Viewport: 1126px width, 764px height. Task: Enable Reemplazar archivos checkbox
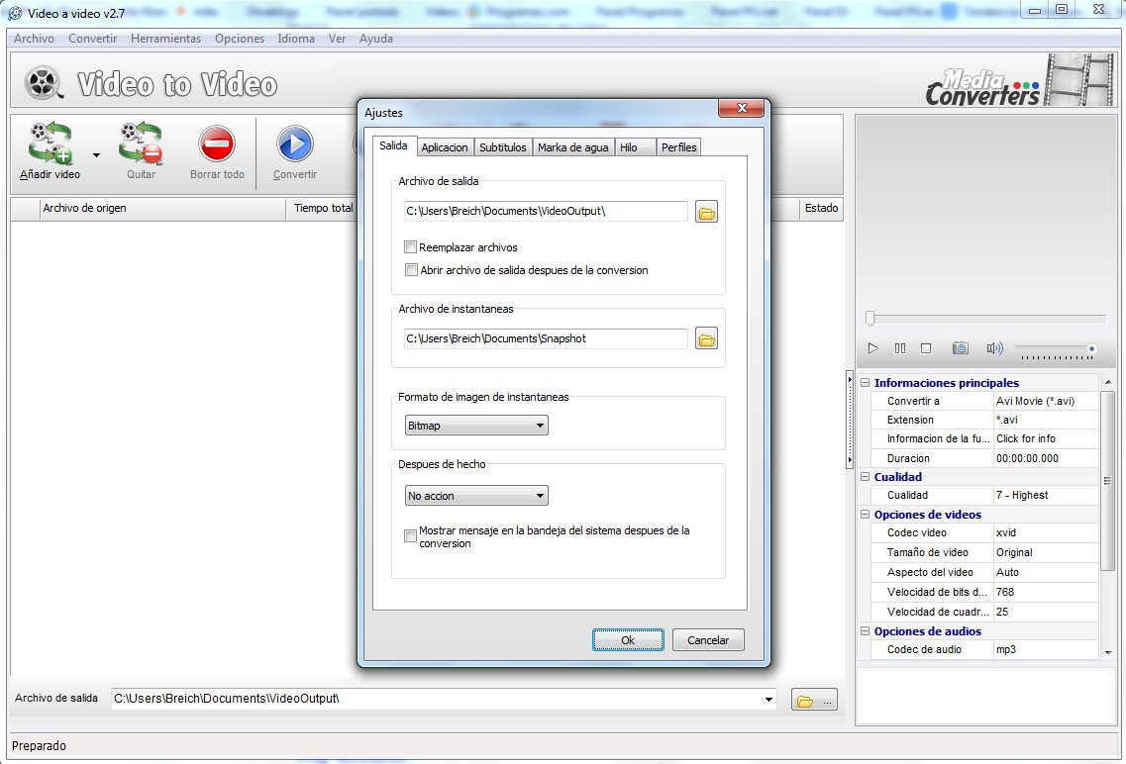tap(411, 247)
